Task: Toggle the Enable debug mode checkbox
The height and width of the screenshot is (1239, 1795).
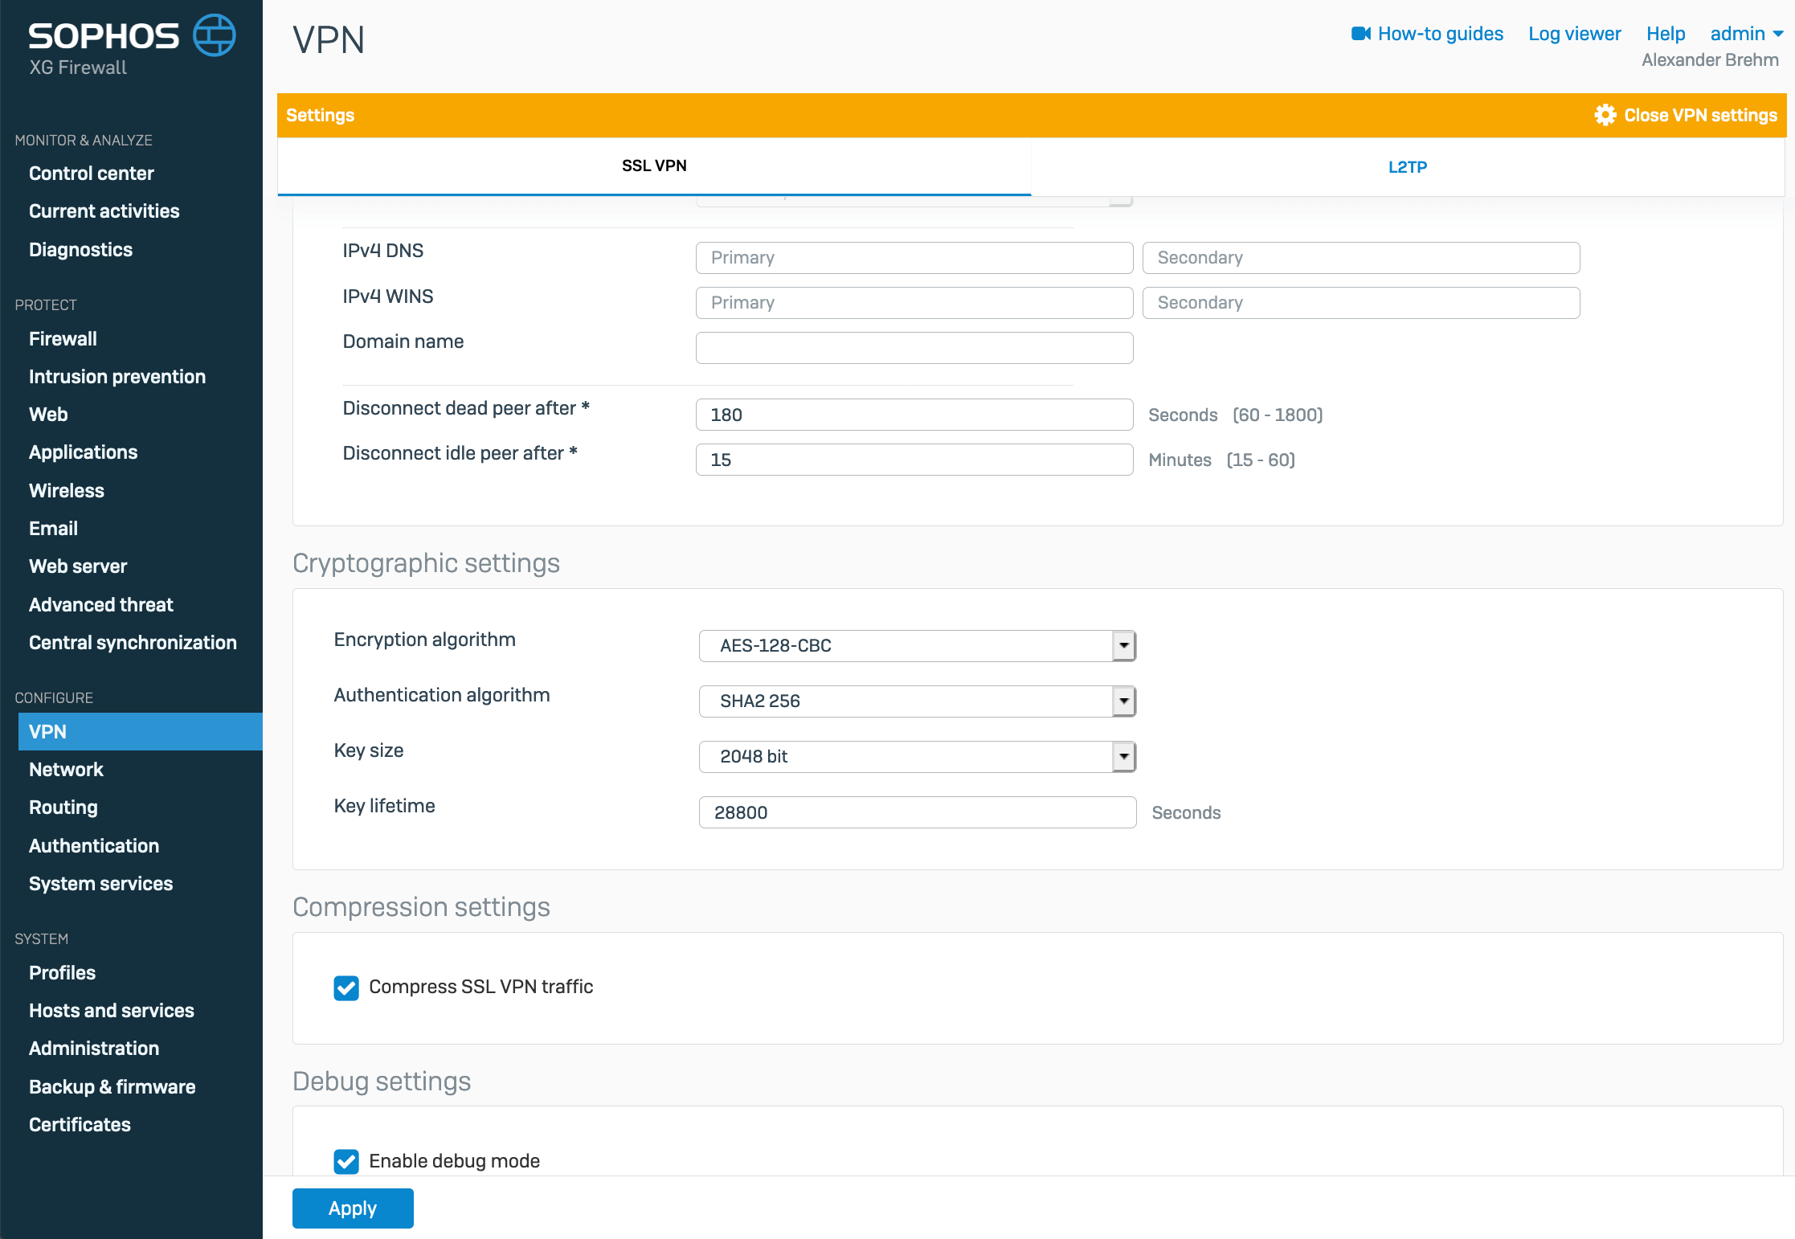Action: coord(346,1161)
